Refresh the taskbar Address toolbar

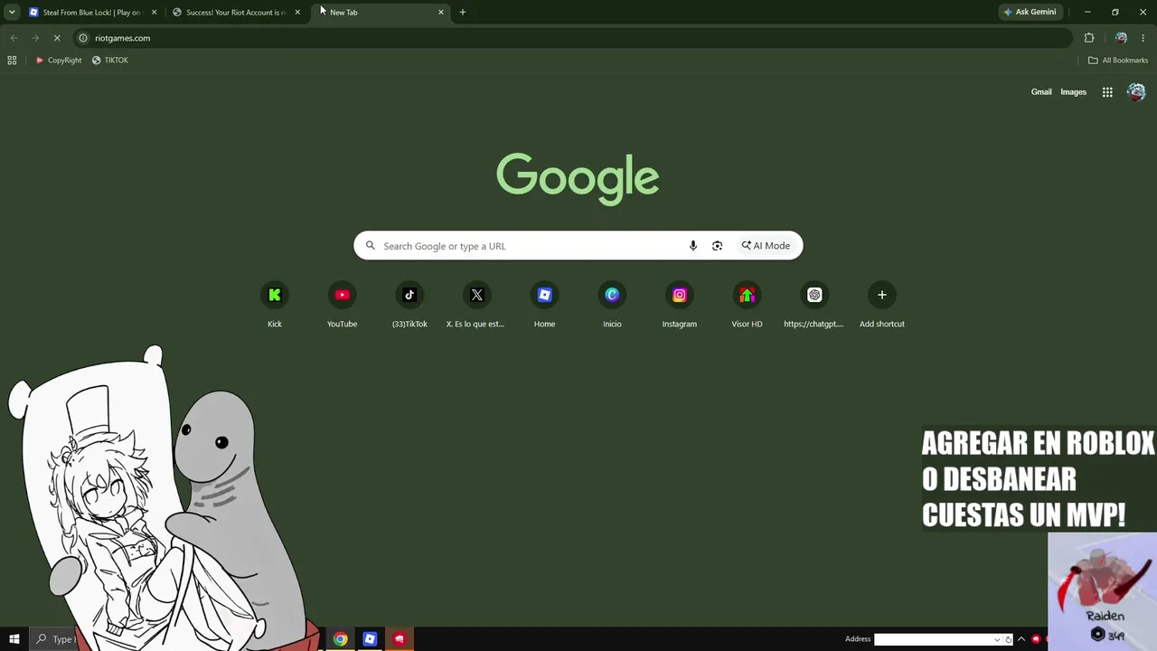(x=1009, y=639)
